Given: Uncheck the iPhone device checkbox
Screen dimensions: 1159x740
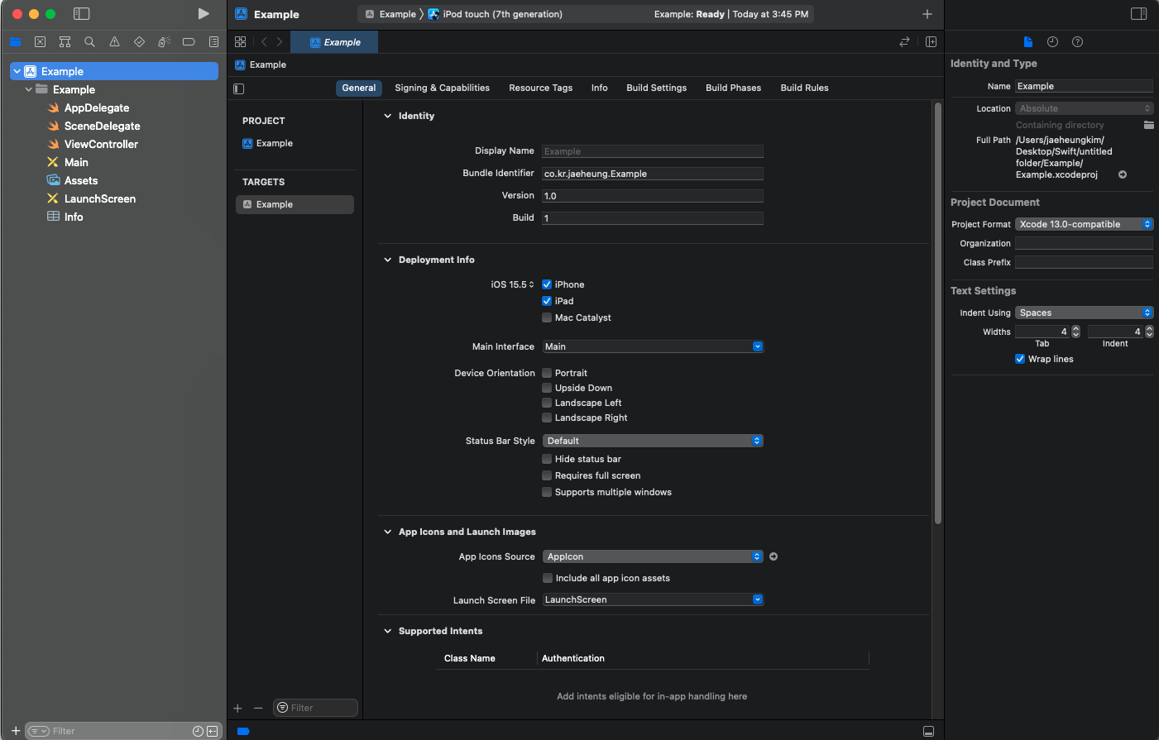Looking at the screenshot, I should [547, 284].
